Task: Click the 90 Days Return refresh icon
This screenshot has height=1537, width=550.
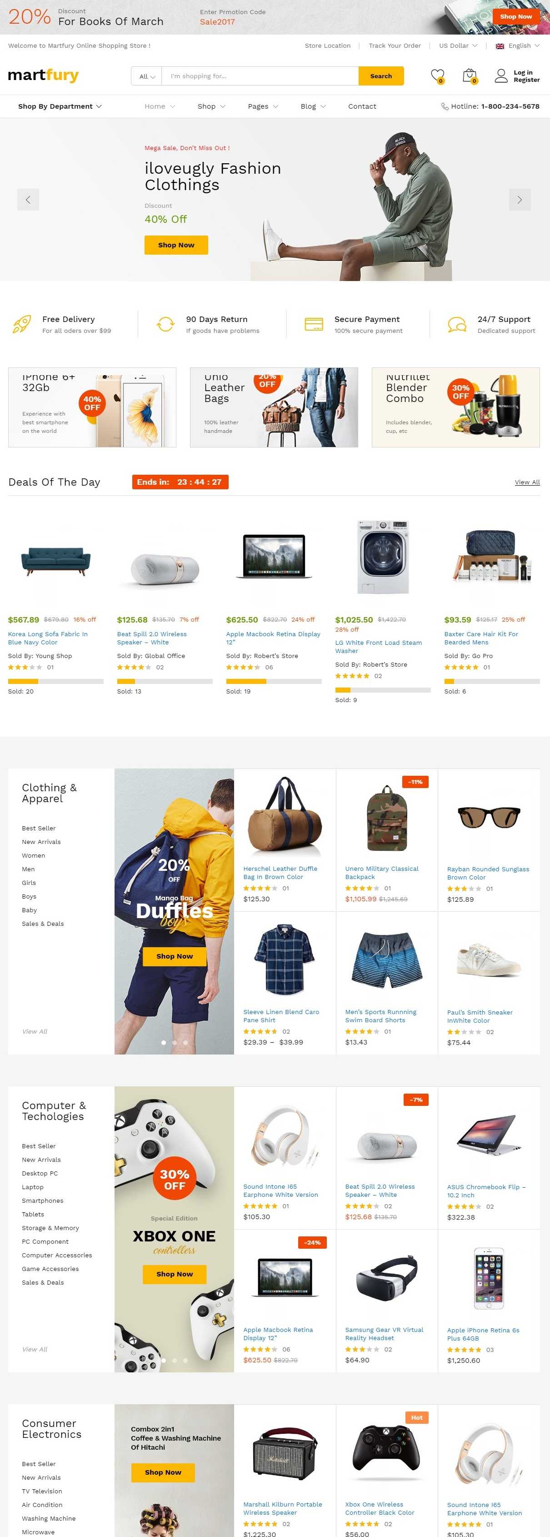Action: coord(165,325)
